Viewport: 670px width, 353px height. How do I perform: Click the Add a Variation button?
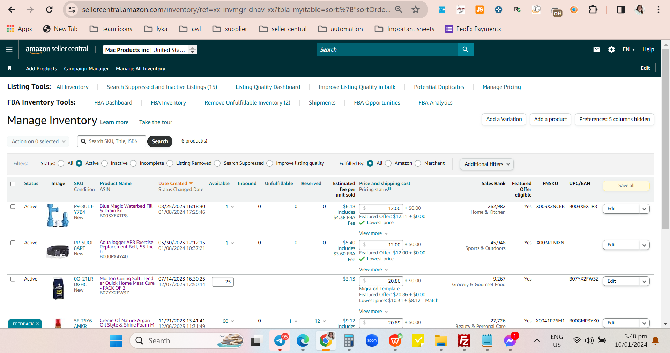[504, 119]
